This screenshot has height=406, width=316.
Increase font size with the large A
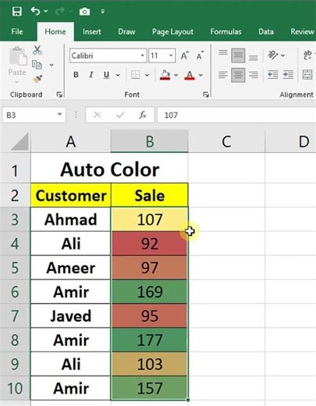[x=185, y=55]
